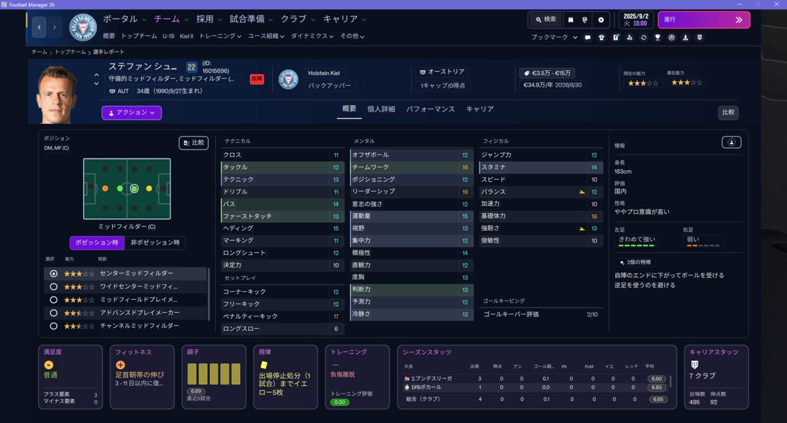Select the highlighted center midfield pitch dot
The width and height of the screenshot is (787, 423).
134,188
